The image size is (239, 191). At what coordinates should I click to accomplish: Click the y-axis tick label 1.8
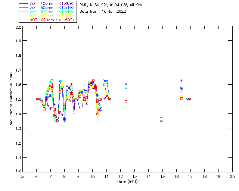18,55
